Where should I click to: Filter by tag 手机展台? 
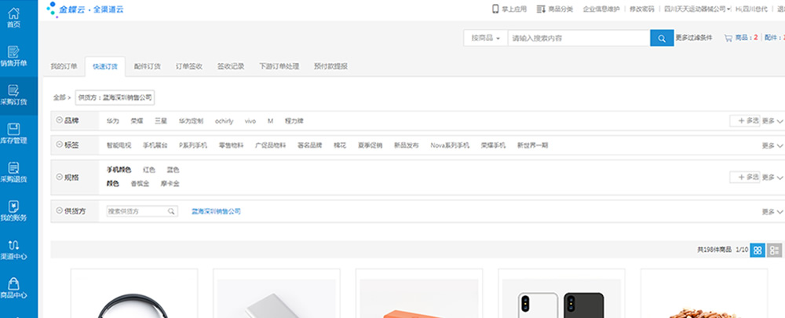(x=155, y=145)
